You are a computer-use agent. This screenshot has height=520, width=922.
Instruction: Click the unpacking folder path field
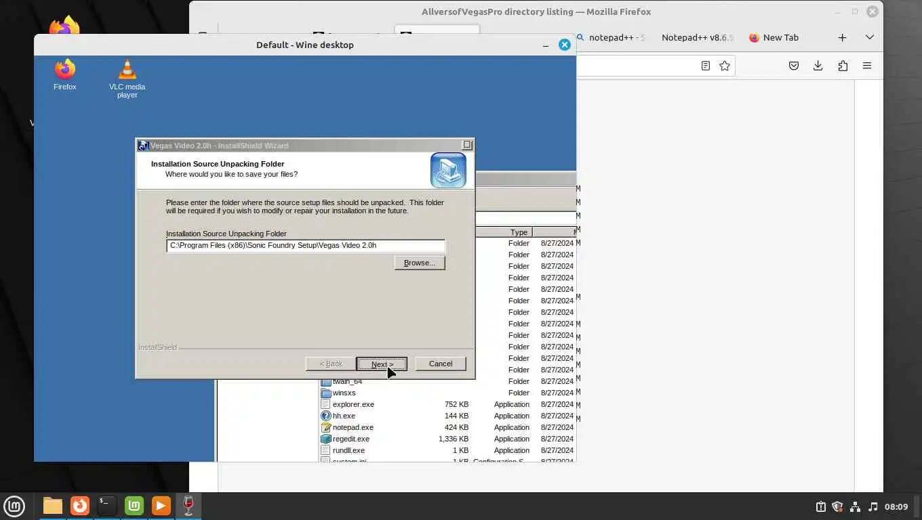(x=306, y=246)
